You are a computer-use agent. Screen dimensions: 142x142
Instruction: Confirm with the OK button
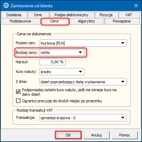coord(68,135)
